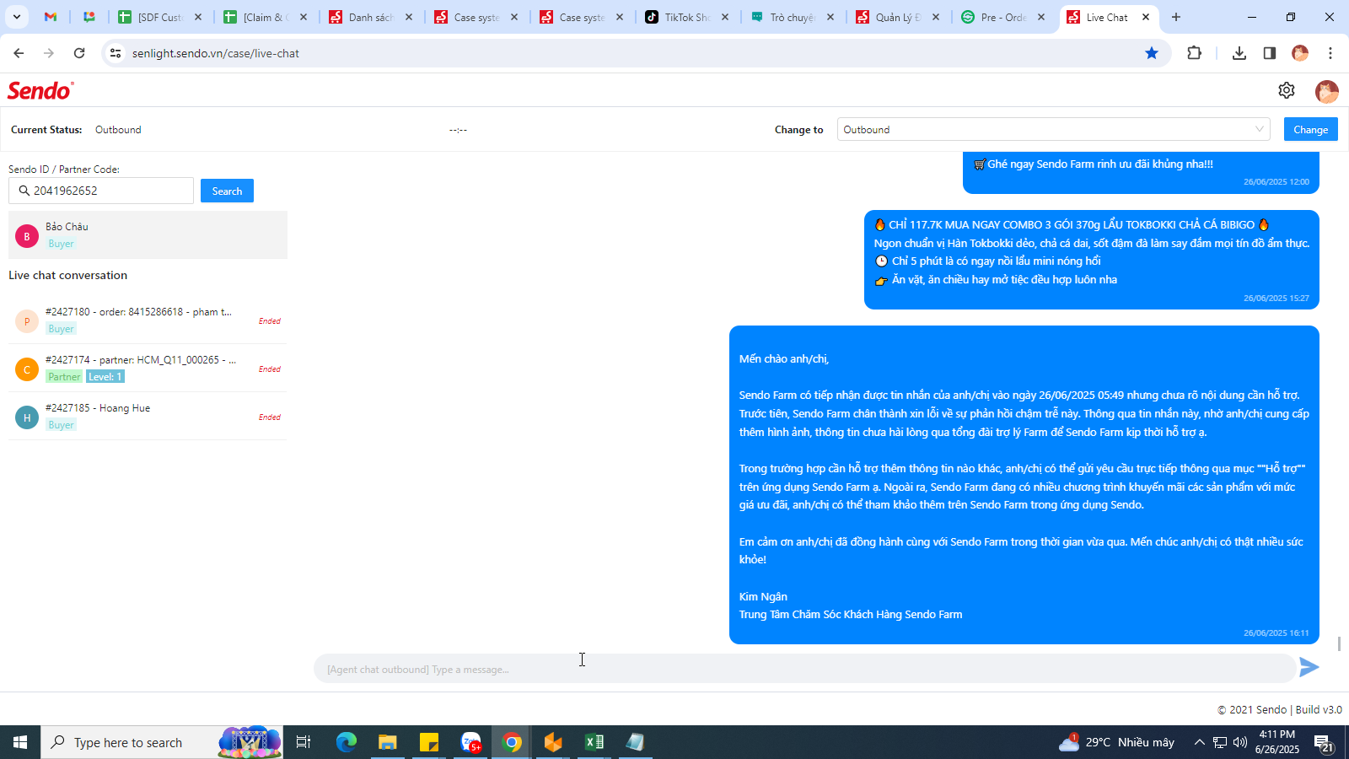1349x759 pixels.
Task: Switch to the SDF Cust spreadsheet tab
Action: pyautogui.click(x=160, y=17)
